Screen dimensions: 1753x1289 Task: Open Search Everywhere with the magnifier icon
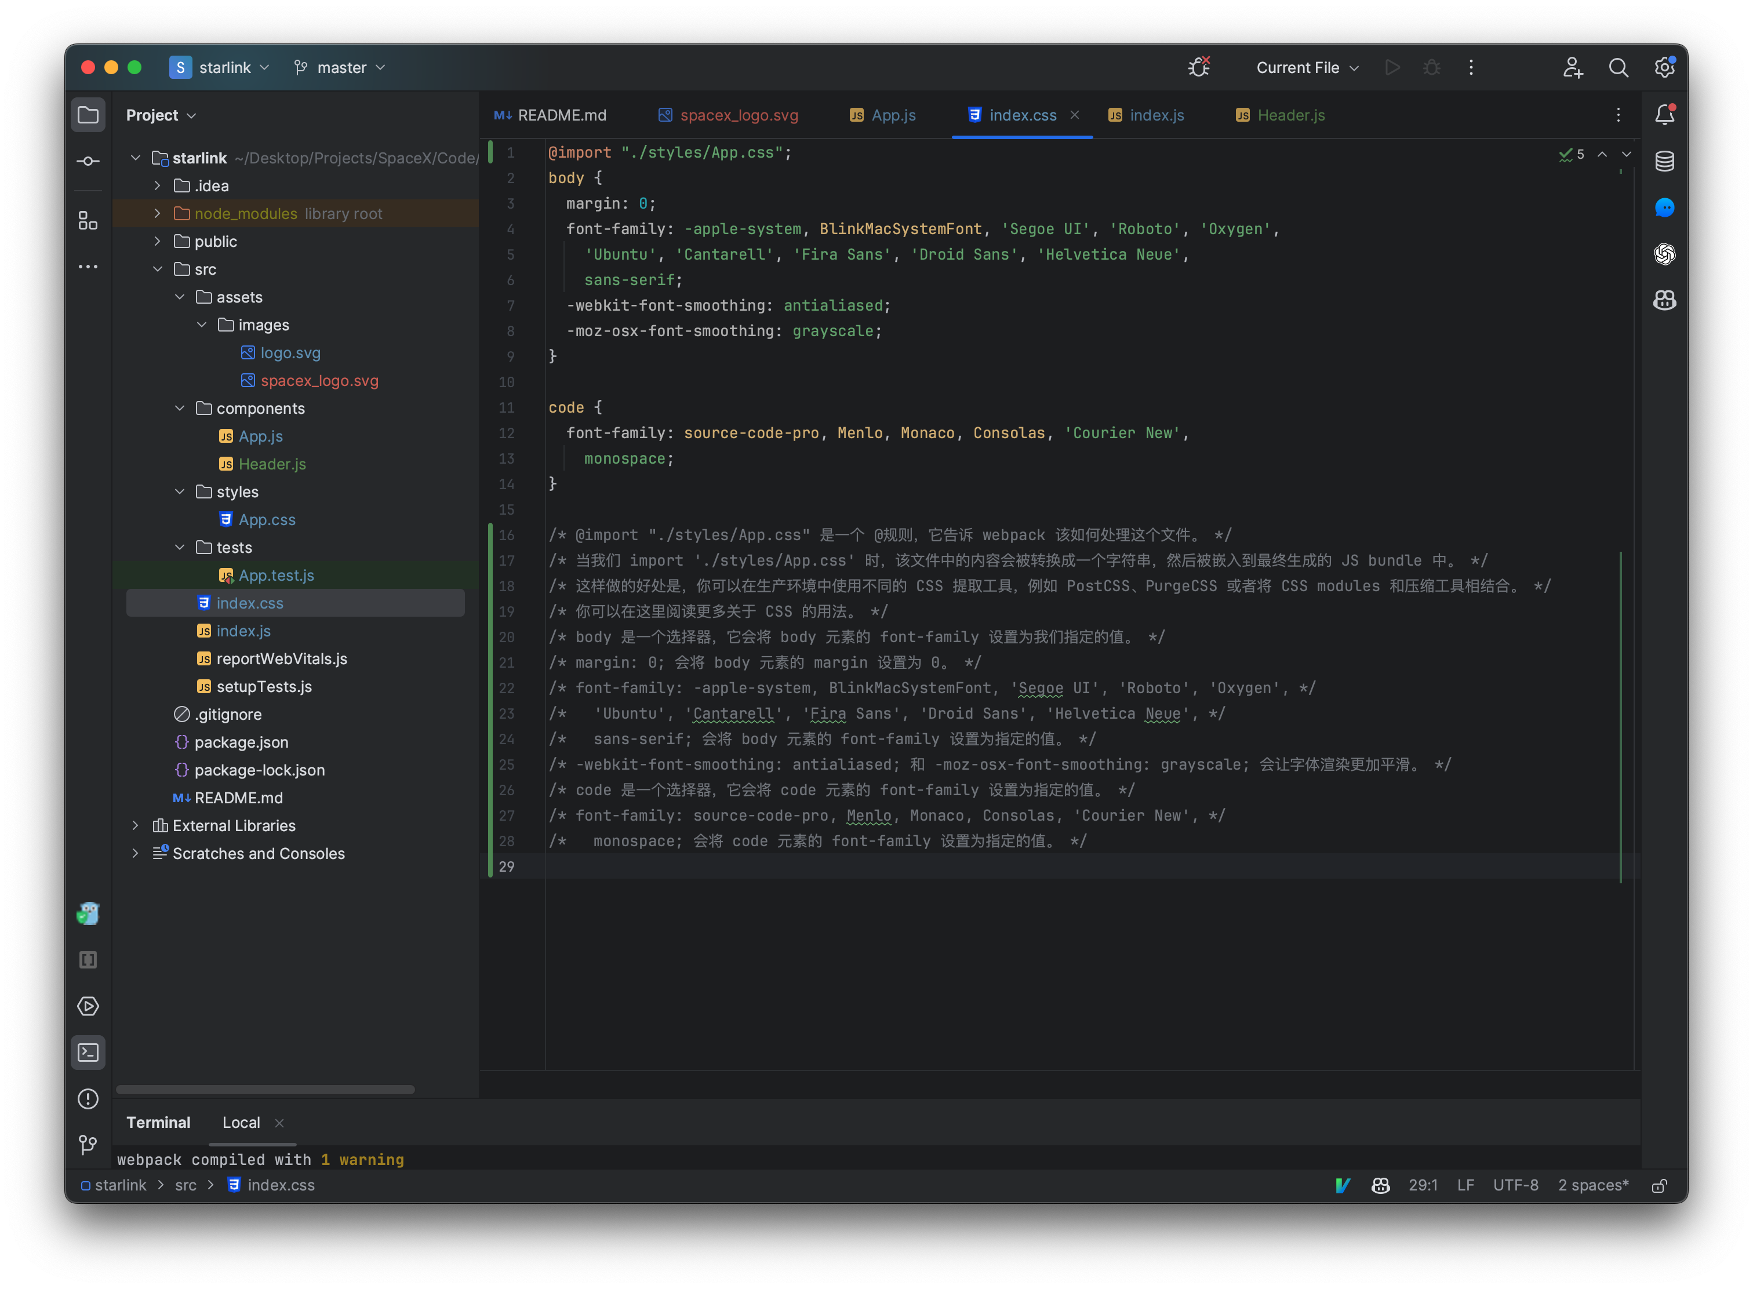tap(1618, 68)
